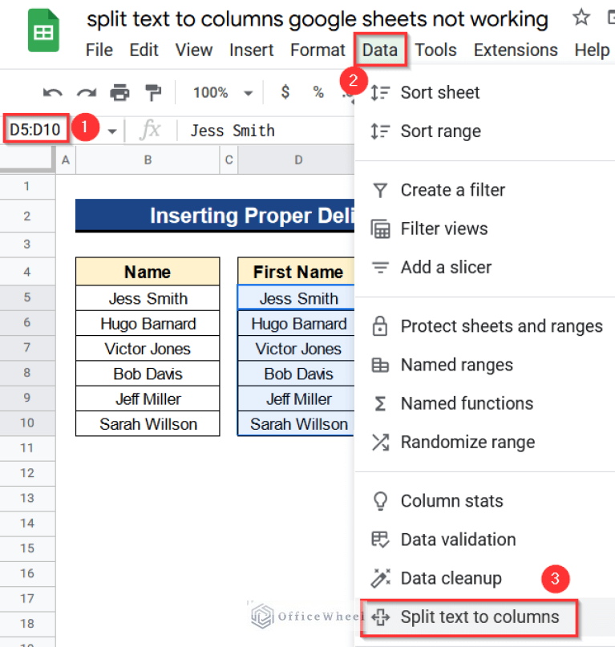Select Create a filter from Data menu
The image size is (615, 647).
point(452,190)
